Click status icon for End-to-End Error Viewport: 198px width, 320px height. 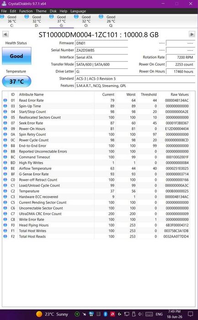(x=5, y=146)
